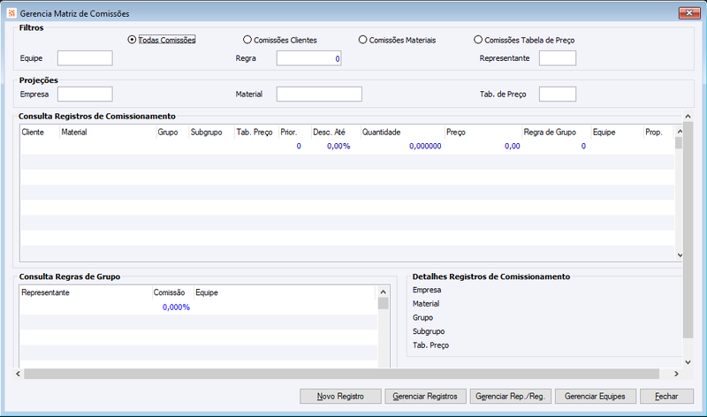Open Gerenciar Rep./Reg.
The height and width of the screenshot is (417, 707).
click(x=511, y=397)
